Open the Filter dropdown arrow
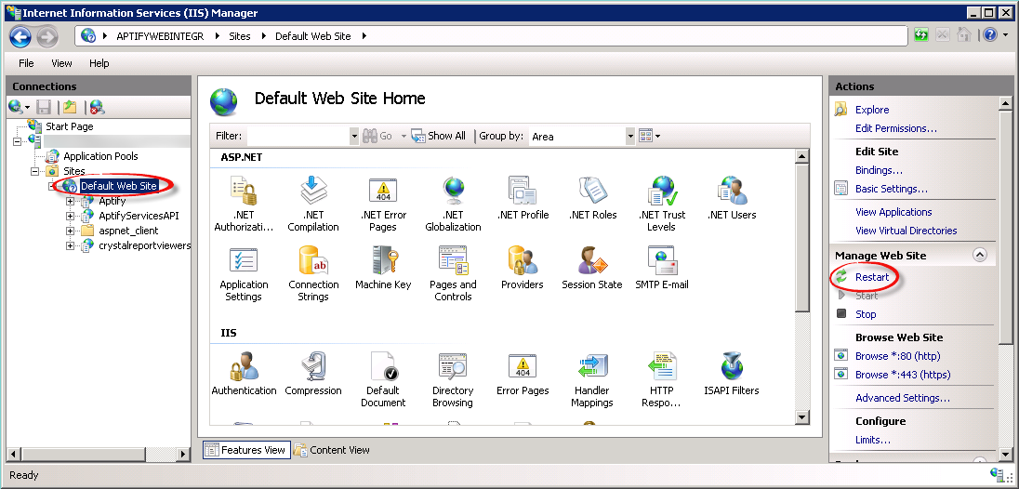This screenshot has height=489, width=1019. (354, 137)
